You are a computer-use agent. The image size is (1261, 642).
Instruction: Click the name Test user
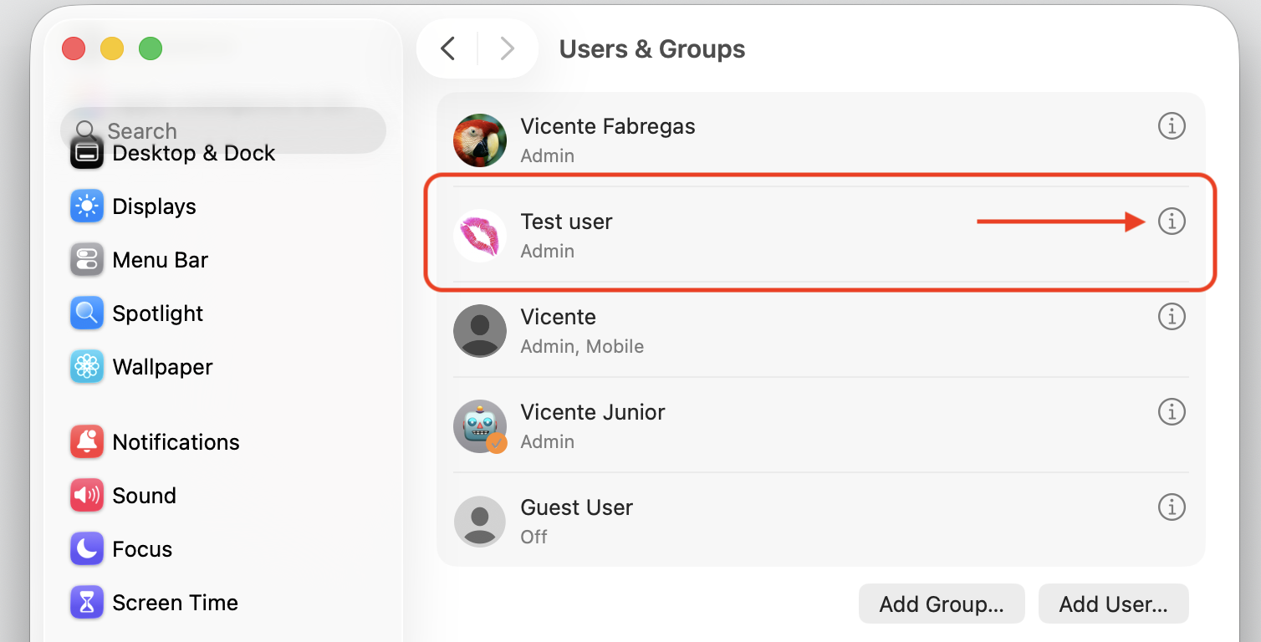pos(567,222)
